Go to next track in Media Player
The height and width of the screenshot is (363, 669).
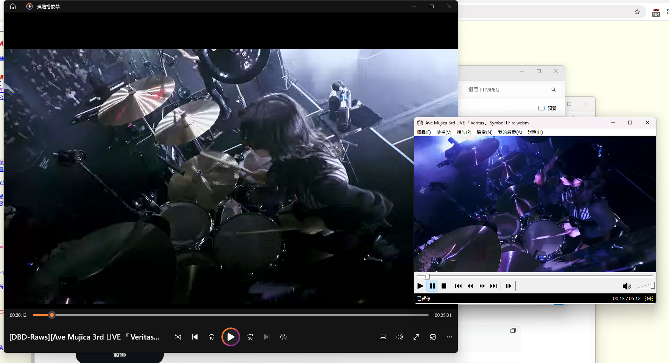[267, 337]
